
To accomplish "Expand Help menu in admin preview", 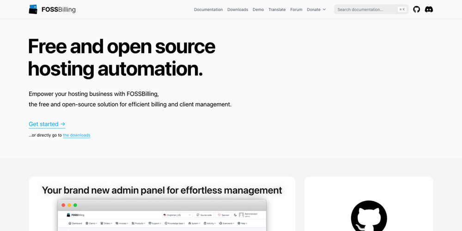I will pyautogui.click(x=242, y=223).
